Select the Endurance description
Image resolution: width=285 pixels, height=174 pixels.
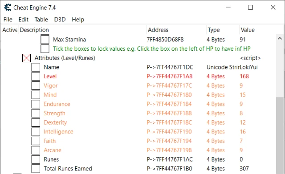(57, 104)
